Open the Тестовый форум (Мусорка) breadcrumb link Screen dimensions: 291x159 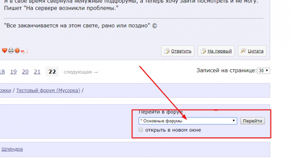[48, 90]
